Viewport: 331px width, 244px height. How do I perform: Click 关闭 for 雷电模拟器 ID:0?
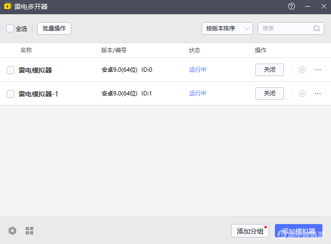[270, 70]
